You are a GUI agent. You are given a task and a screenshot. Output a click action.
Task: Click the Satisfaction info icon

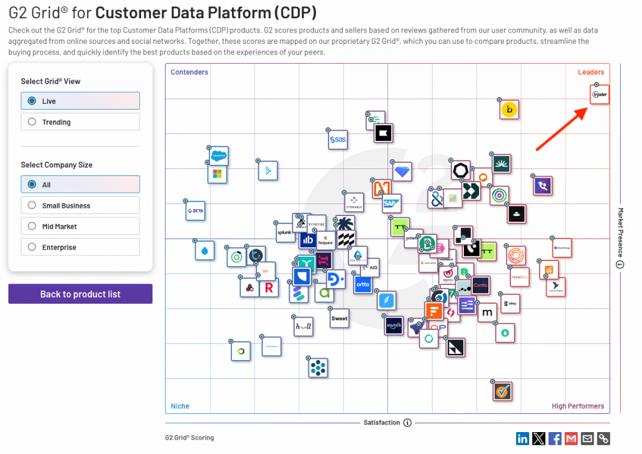pos(408,423)
